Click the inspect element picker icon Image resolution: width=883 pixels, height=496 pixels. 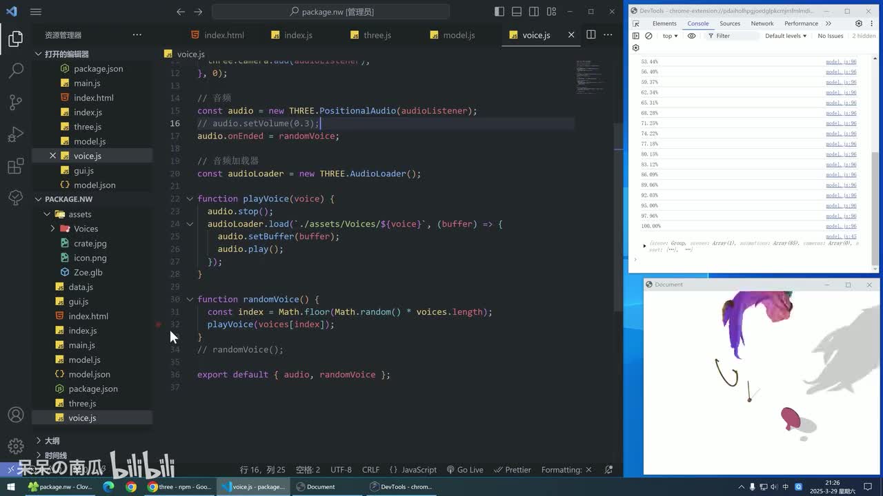click(636, 23)
